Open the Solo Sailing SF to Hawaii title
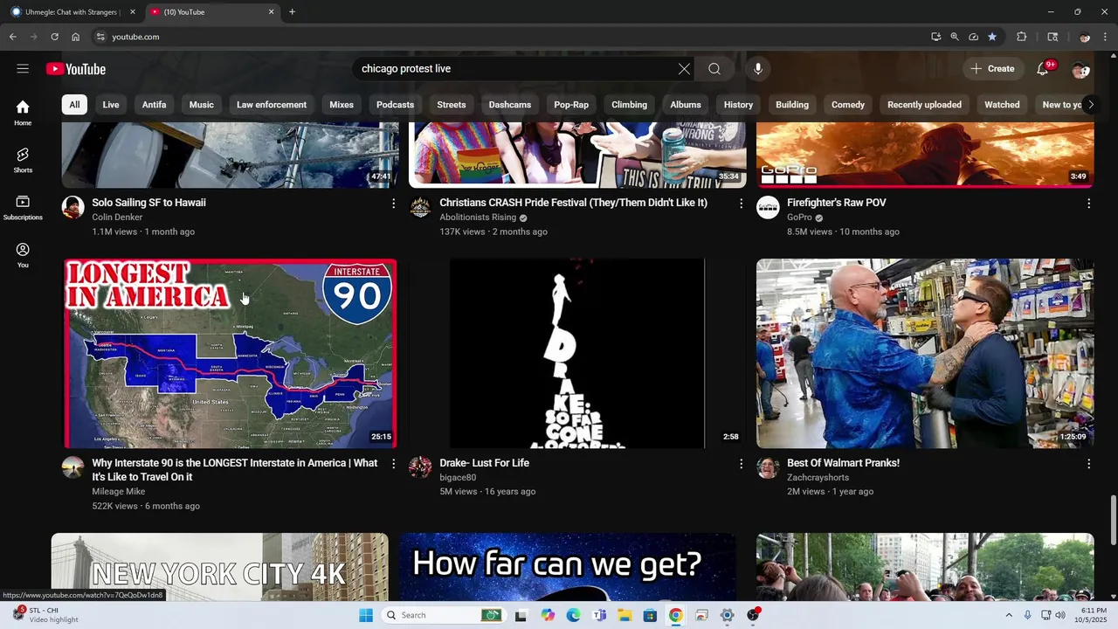The height and width of the screenshot is (629, 1118). pos(149,203)
